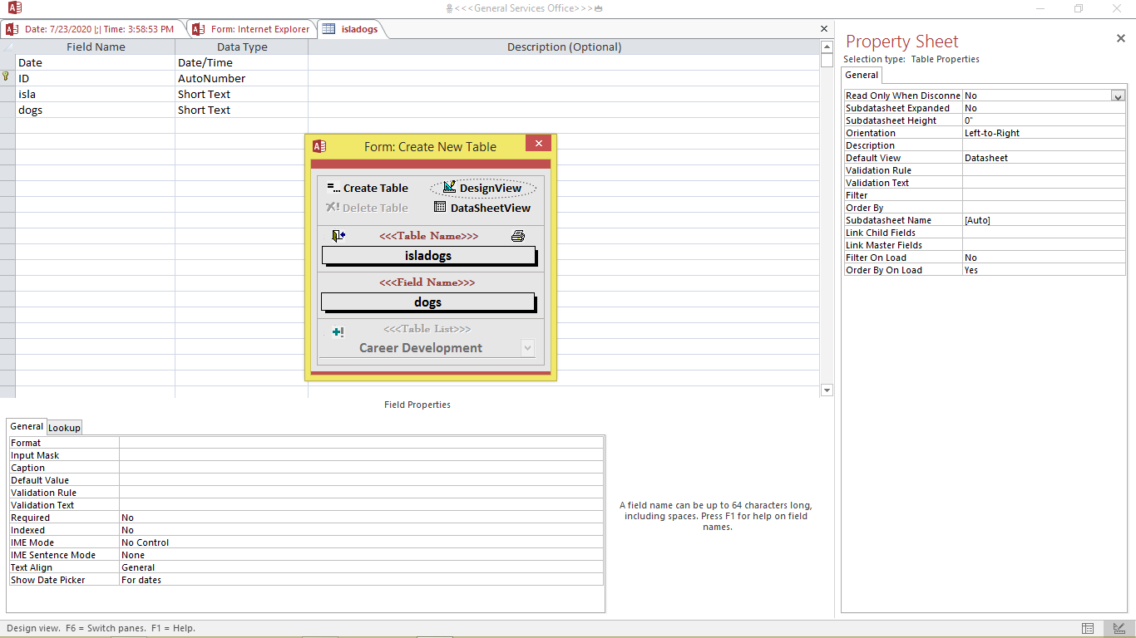This screenshot has height=638, width=1136.
Task: Open the Career Development table list dropdown
Action: pyautogui.click(x=527, y=348)
